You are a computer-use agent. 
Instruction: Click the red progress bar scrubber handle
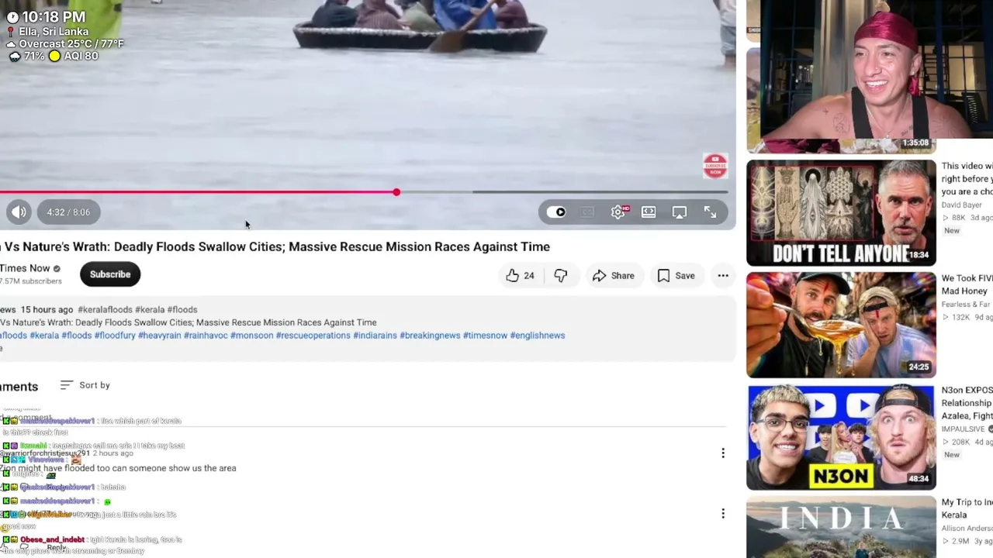click(396, 191)
